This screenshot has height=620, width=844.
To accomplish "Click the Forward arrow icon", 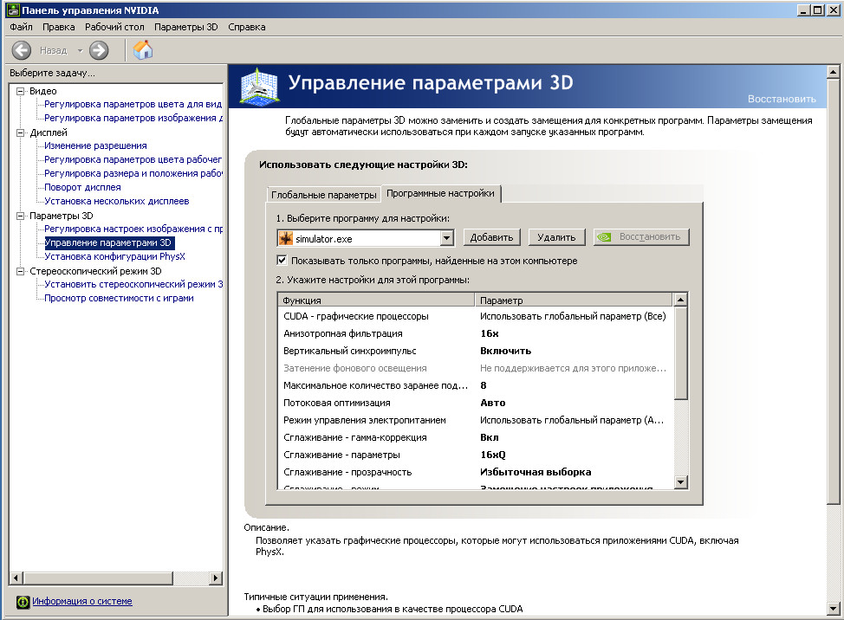I will click(99, 50).
